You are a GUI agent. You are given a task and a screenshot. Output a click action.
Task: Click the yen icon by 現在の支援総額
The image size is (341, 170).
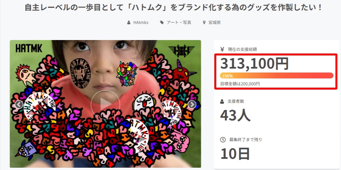(x=222, y=49)
